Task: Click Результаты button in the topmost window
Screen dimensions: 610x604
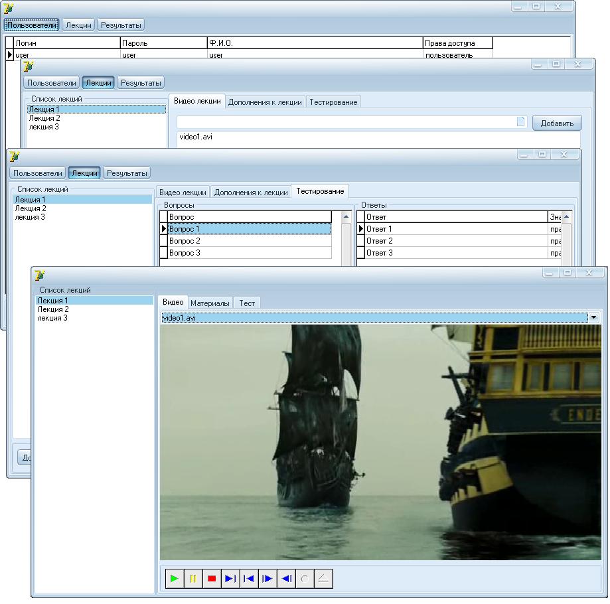Action: (121, 25)
